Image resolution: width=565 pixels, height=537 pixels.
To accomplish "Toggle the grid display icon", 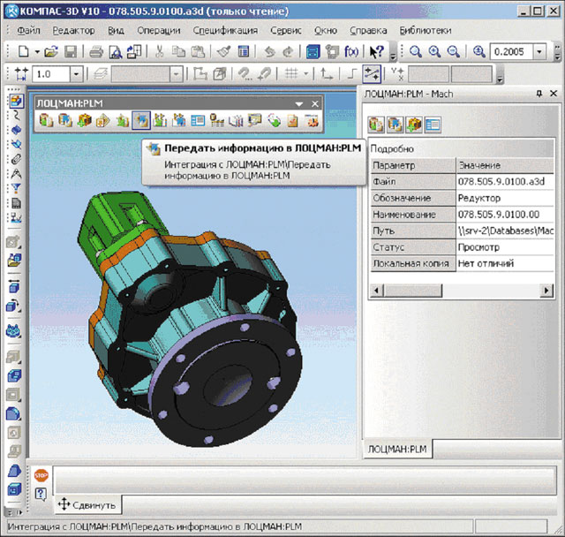I will click(x=291, y=74).
